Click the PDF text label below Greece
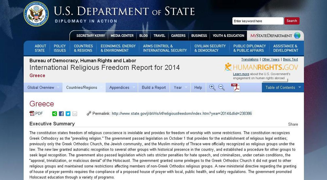This screenshot has height=180, width=327. (x=39, y=113)
